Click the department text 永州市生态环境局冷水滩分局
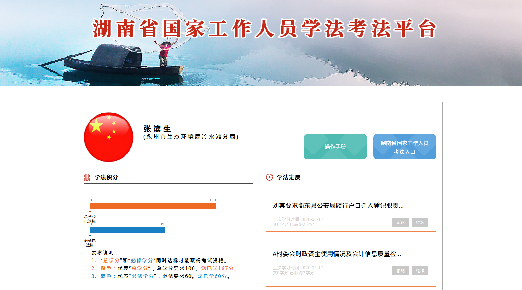Screen dimensions: 522x290 tap(191, 137)
